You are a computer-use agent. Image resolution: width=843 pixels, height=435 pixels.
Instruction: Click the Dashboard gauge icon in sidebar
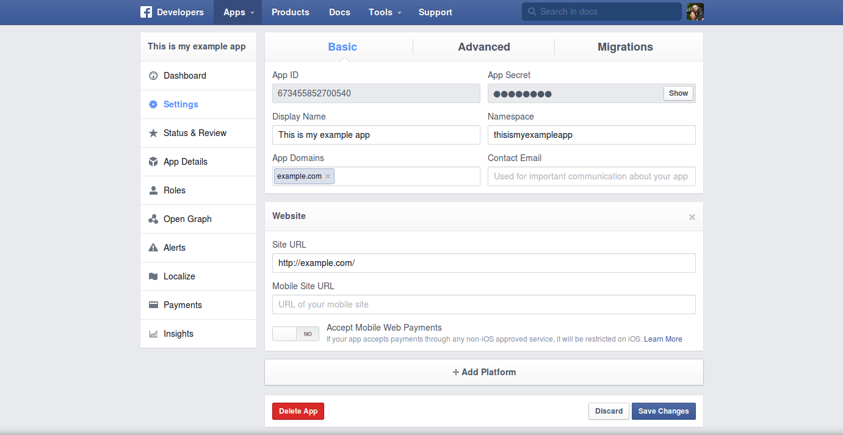click(153, 76)
